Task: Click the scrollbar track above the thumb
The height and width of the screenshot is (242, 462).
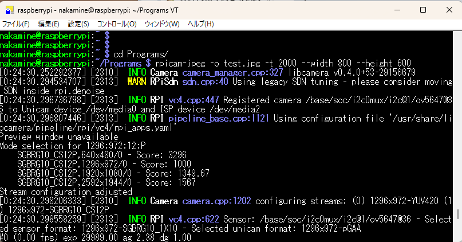Action: 458,115
